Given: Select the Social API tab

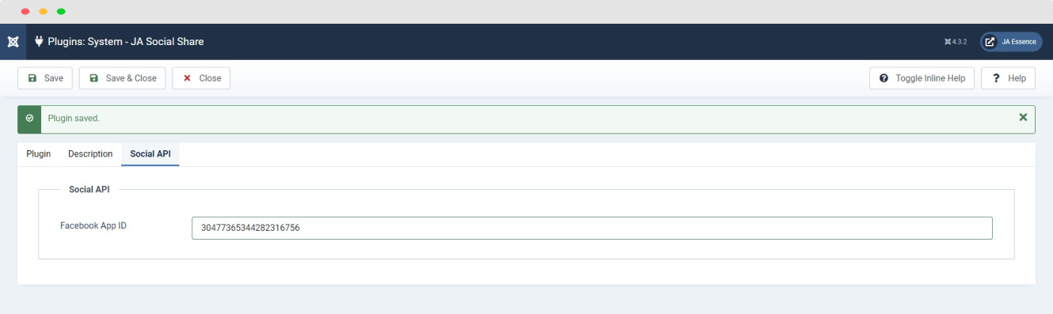Looking at the screenshot, I should (150, 153).
